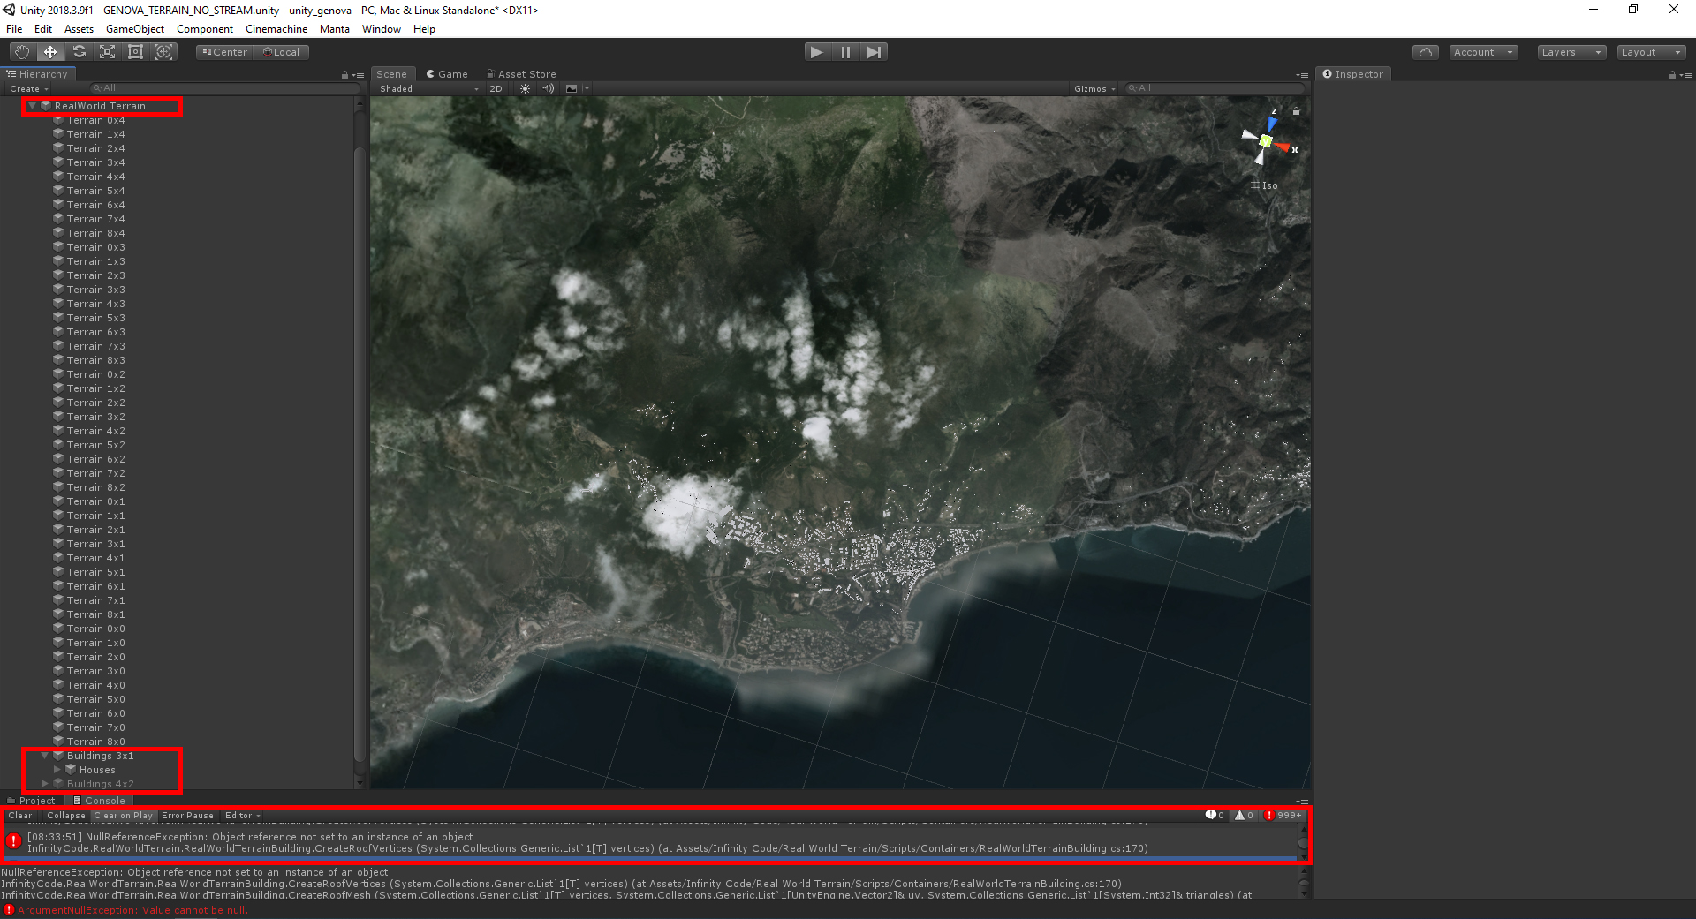Click the Scene view search field
1696x919 pixels.
[x=1215, y=88]
